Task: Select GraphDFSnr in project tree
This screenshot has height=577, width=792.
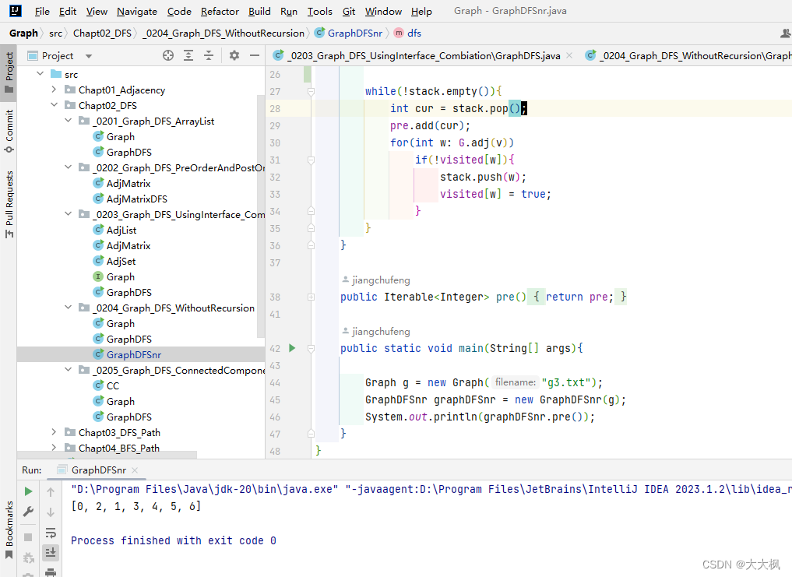Action: 134,355
